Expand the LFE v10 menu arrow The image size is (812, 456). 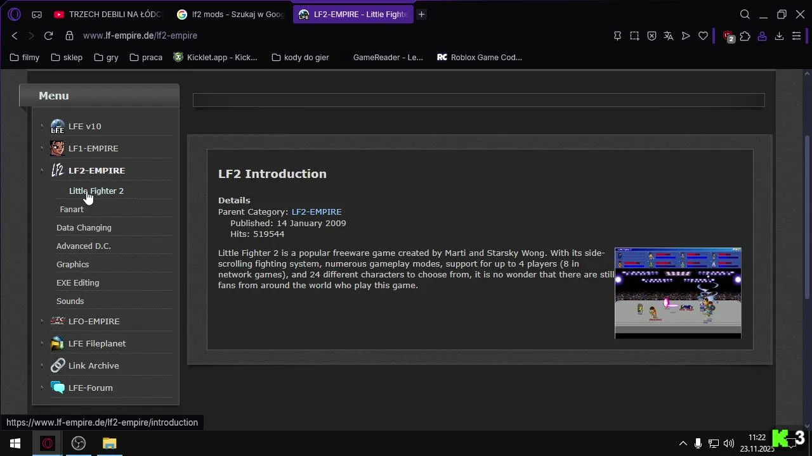[x=42, y=125]
